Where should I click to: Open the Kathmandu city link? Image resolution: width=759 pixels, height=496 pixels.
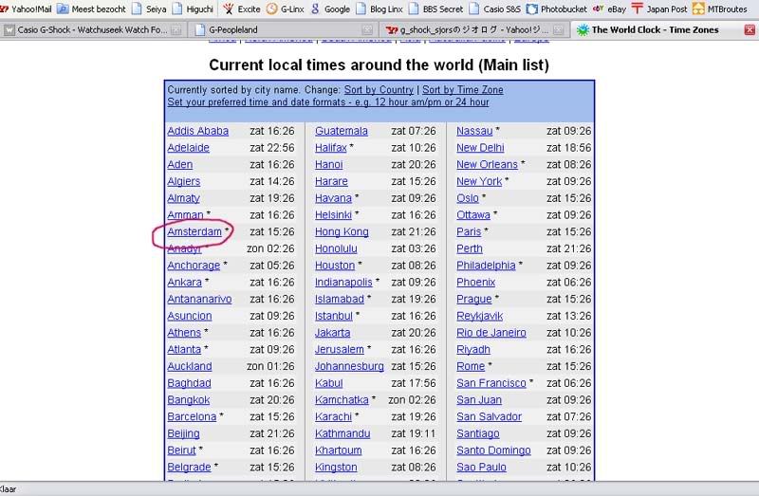point(342,433)
